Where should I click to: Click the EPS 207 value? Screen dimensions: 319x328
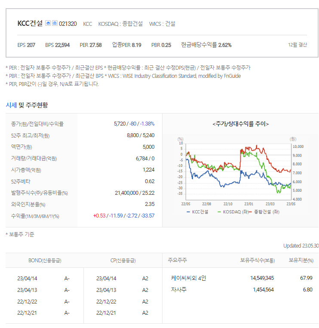[x=26, y=45]
